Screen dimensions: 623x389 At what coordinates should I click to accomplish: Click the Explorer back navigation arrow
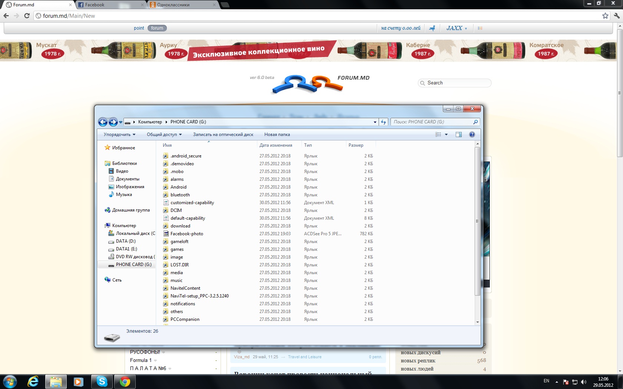tap(103, 122)
